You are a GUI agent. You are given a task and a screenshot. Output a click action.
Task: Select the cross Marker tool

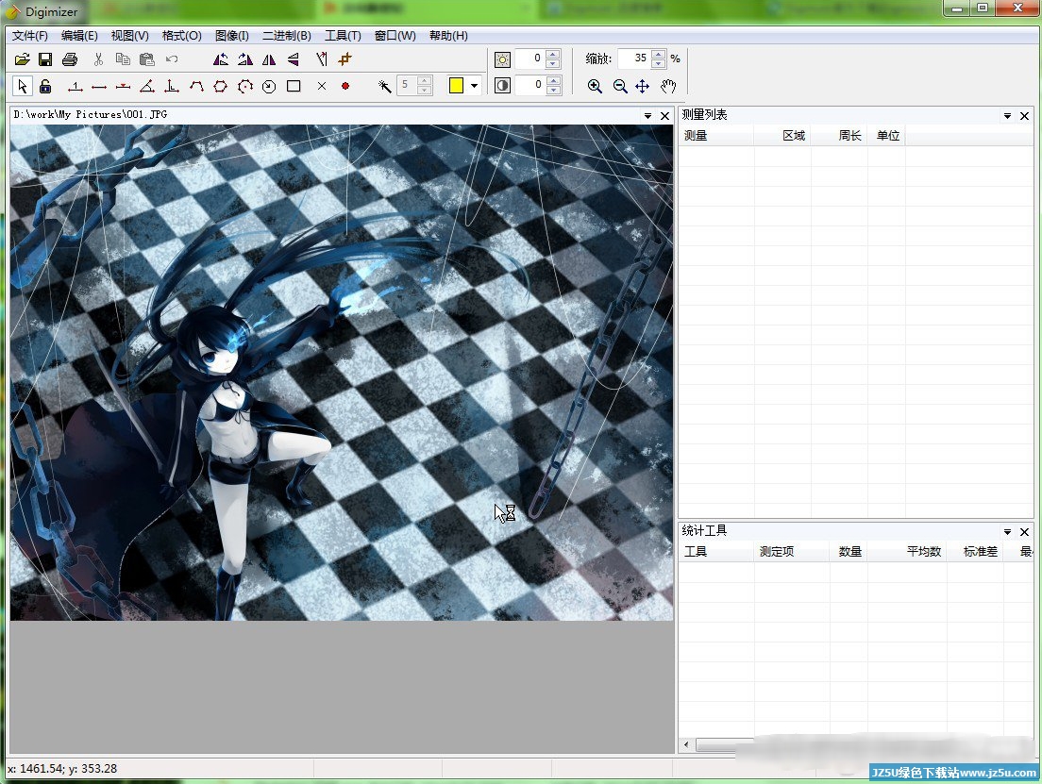point(322,87)
